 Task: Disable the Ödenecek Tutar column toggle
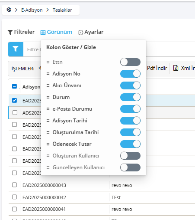pos(130,144)
